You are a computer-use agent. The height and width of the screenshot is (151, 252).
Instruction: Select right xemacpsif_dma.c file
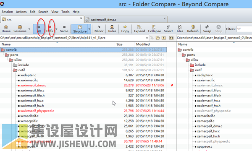point(210,126)
